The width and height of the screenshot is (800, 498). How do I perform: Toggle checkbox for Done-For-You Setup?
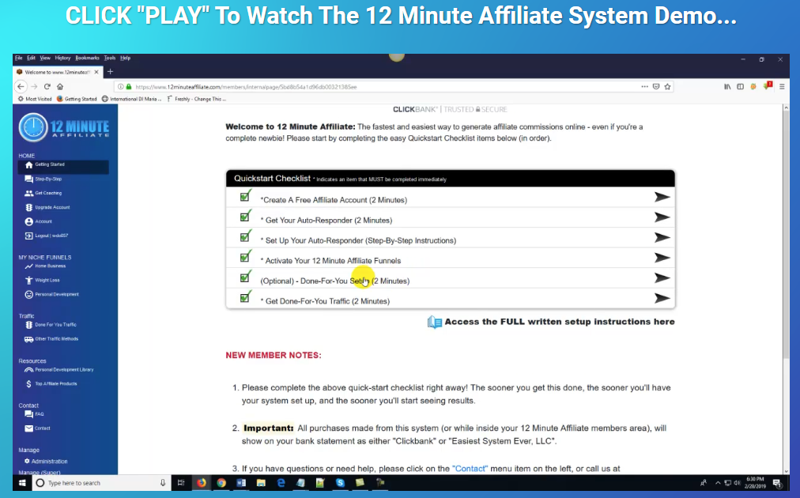click(x=245, y=277)
